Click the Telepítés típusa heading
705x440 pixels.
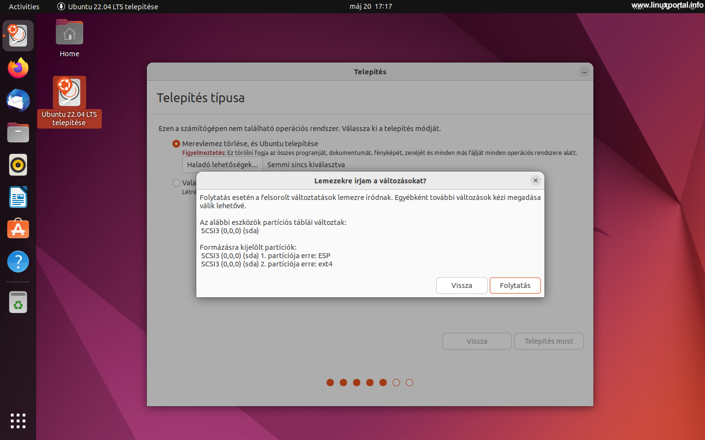pos(201,98)
